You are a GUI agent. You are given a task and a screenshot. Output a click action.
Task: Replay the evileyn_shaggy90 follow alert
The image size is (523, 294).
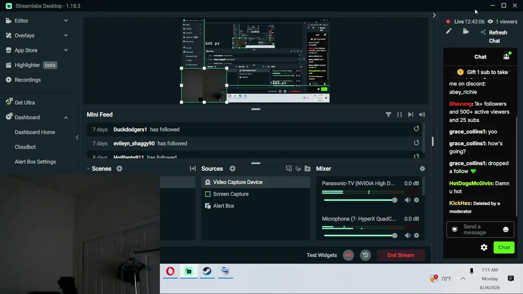416,143
